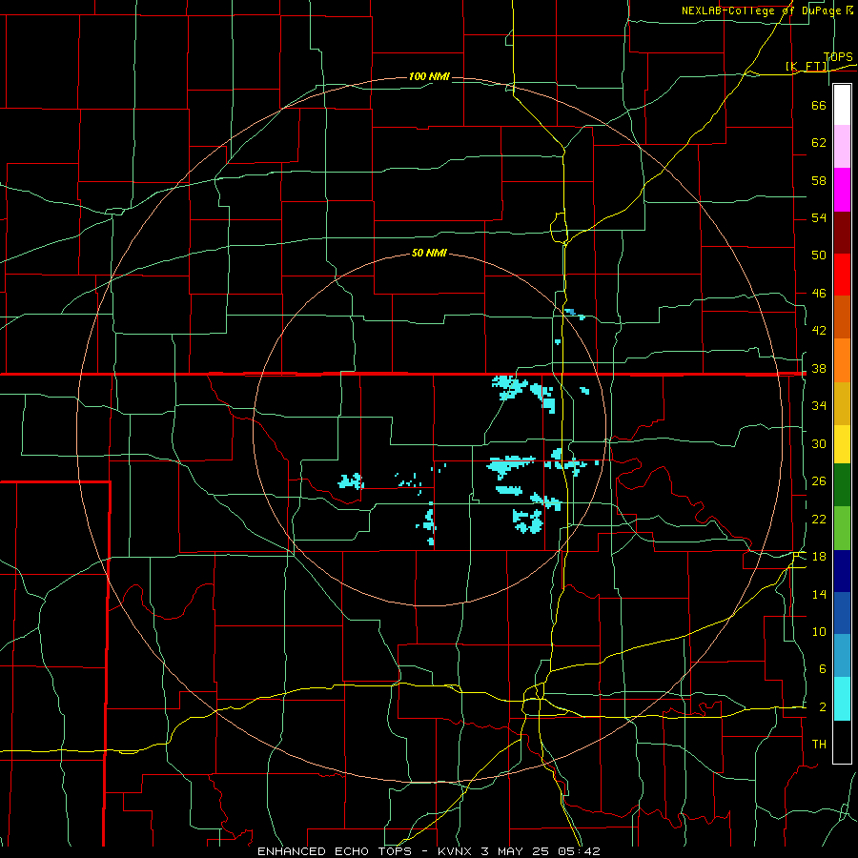This screenshot has width=858, height=858.
Task: Click the legend value 66
Action: [819, 105]
